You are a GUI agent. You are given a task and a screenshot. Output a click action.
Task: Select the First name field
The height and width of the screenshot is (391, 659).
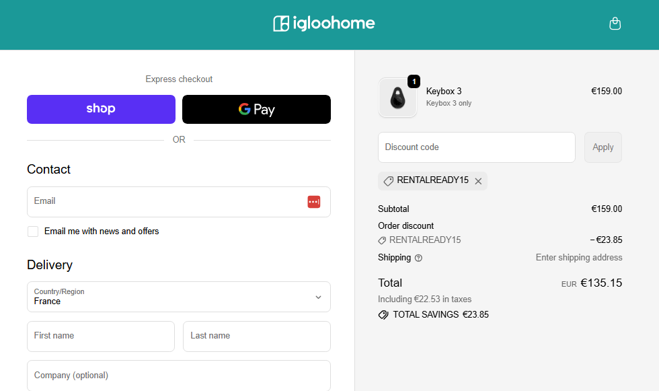click(x=101, y=336)
